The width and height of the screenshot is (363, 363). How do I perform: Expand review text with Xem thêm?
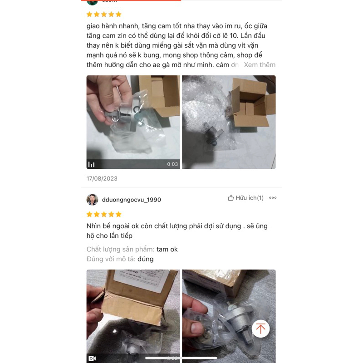click(x=260, y=65)
